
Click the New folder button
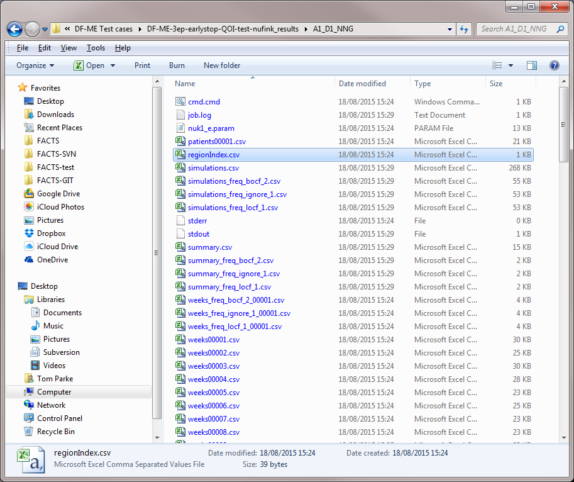click(x=222, y=65)
